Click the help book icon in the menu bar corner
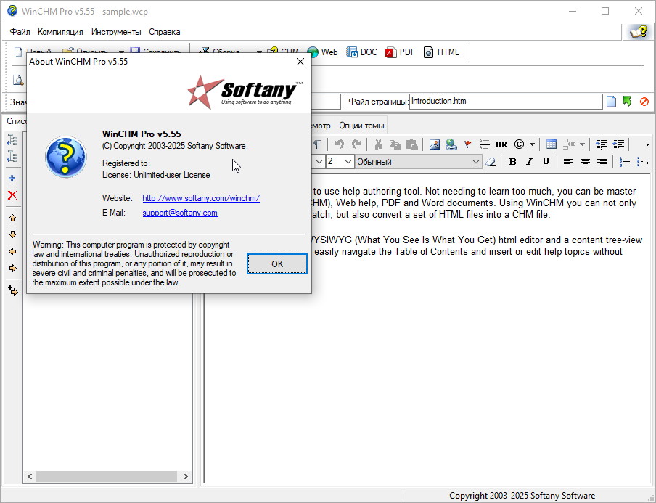The image size is (656, 503). pyautogui.click(x=639, y=32)
